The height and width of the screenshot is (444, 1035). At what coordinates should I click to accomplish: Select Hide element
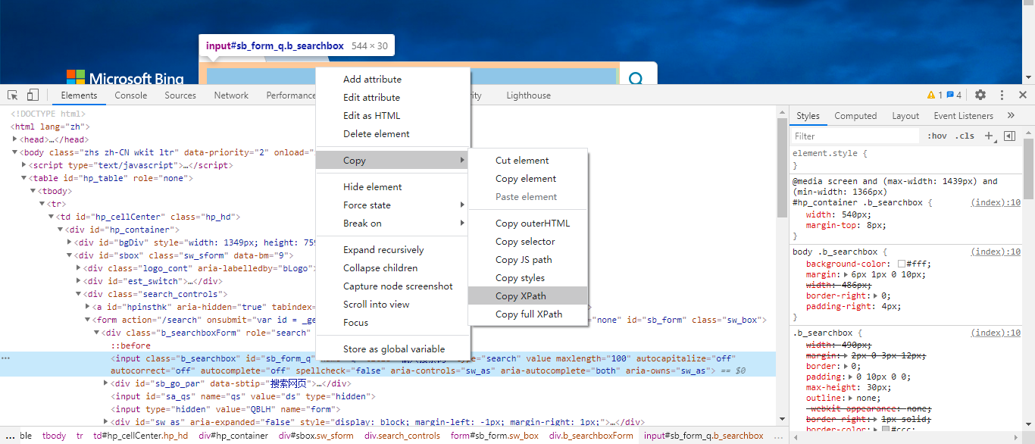[393, 186]
